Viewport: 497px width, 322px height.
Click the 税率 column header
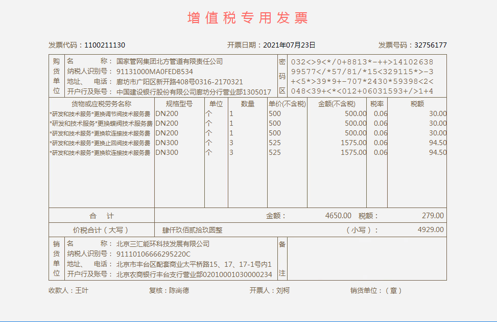(x=377, y=104)
